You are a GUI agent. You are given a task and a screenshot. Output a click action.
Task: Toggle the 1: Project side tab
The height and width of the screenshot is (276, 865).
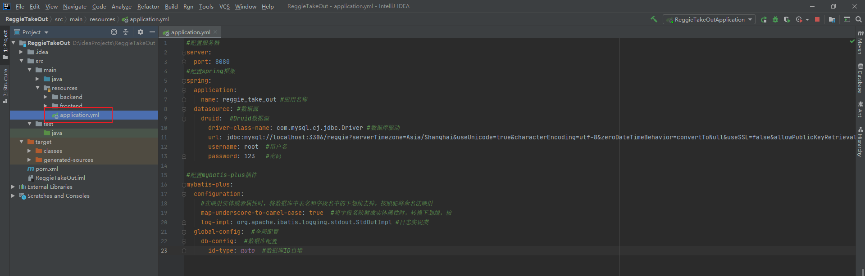(x=5, y=44)
